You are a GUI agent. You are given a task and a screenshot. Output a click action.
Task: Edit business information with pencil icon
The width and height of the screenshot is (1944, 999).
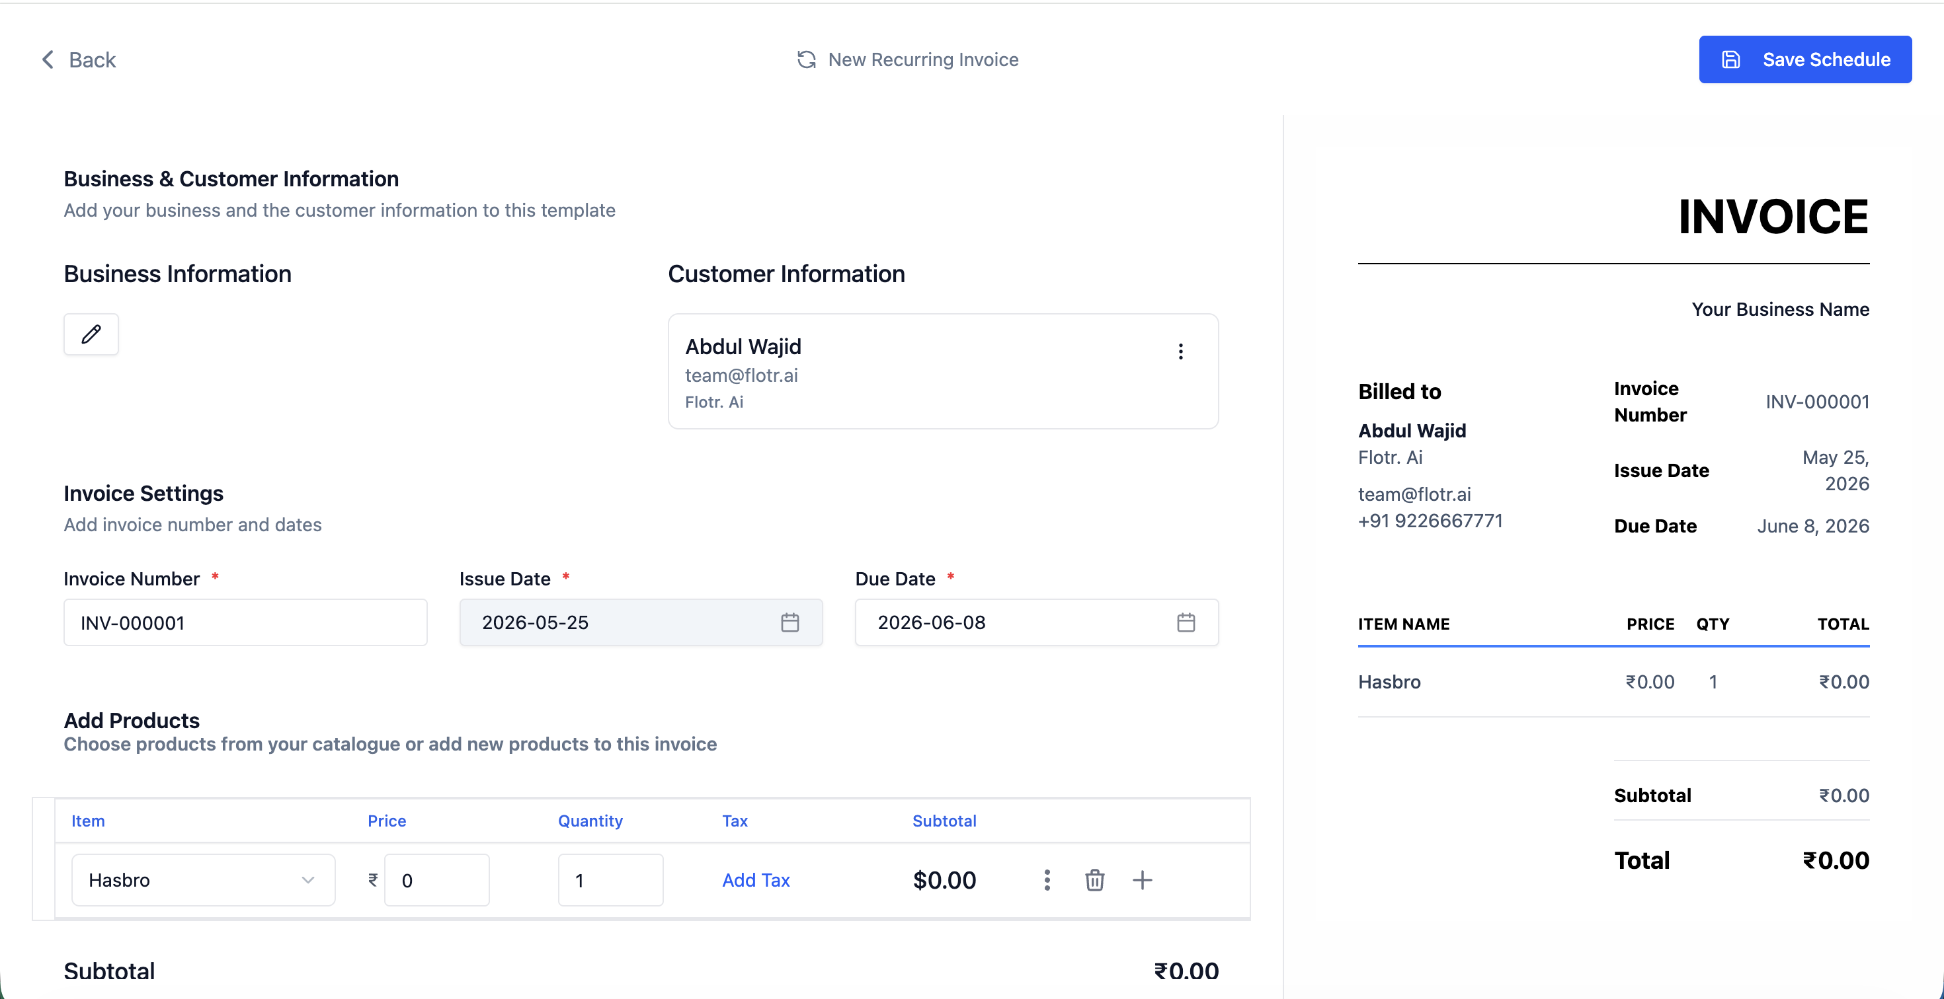(x=91, y=334)
